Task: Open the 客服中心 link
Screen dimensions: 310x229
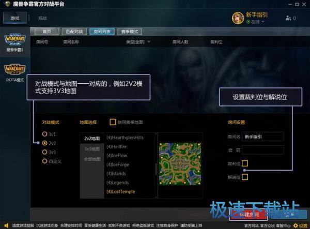Action: [283, 225]
